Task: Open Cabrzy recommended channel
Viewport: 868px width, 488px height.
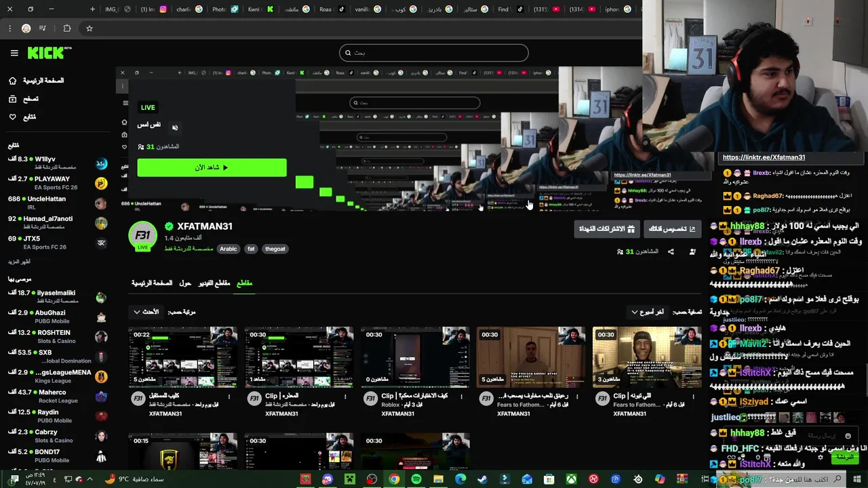Action: (58, 436)
